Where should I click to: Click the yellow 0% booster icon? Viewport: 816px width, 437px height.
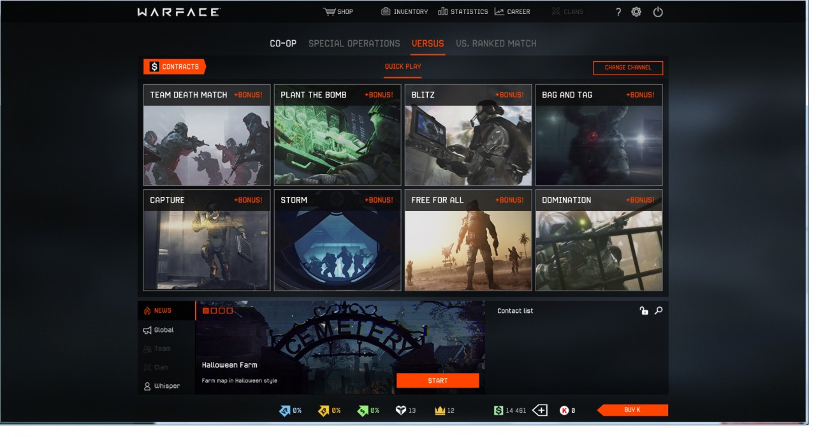[x=323, y=411]
